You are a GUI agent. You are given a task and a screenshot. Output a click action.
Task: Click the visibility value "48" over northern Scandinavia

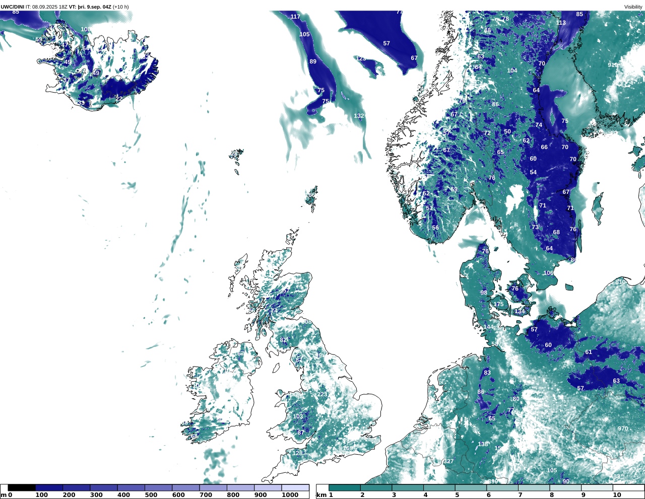tap(487, 30)
